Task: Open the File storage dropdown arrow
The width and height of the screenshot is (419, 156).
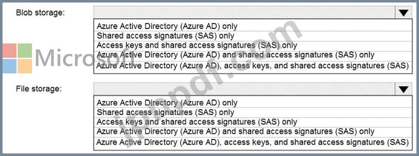Action: (x=403, y=89)
